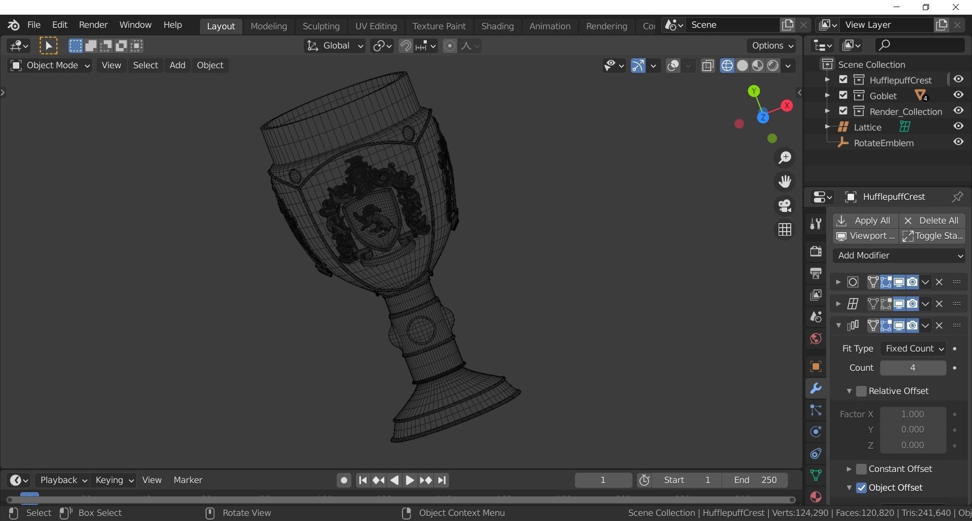Open the World properties tab
The image size is (972, 521).
coord(815,338)
